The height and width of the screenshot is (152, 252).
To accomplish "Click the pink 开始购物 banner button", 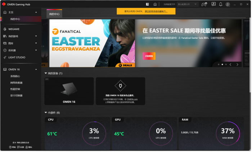I will [x=149, y=56].
